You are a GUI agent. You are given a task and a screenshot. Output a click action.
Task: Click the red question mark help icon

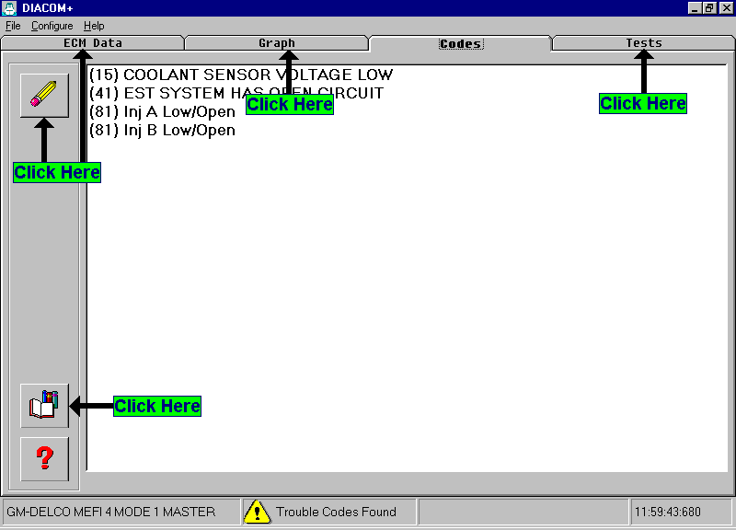[x=44, y=458]
